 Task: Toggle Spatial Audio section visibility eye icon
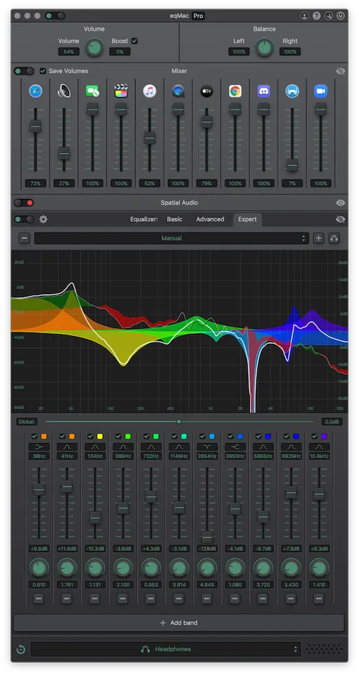(x=340, y=202)
